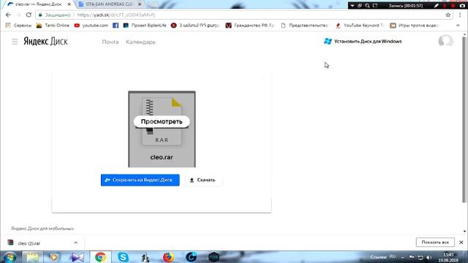Open File Explorer from taskbar
This screenshot has width=468, height=263.
32,257
